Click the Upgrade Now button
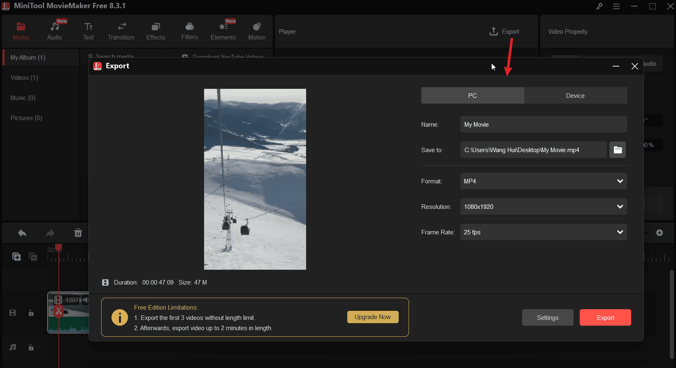The image size is (676, 368). point(373,317)
